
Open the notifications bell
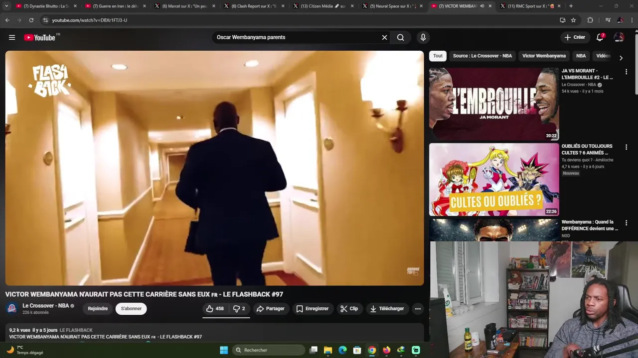tap(600, 37)
